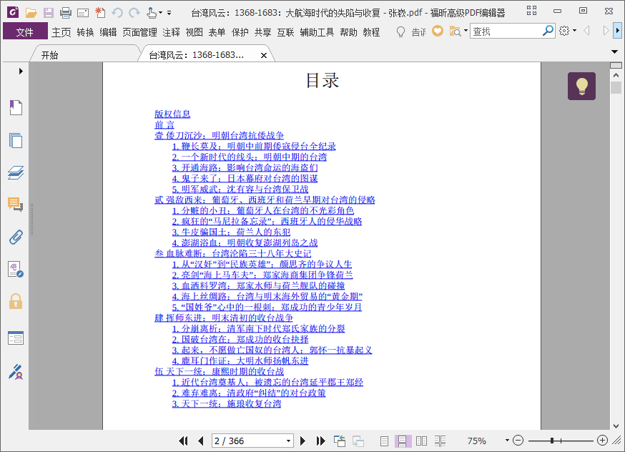This screenshot has height=452, width=625.
Task: Open 3. 天下一统：施琅收复台湾 link
Action: pyautogui.click(x=227, y=403)
